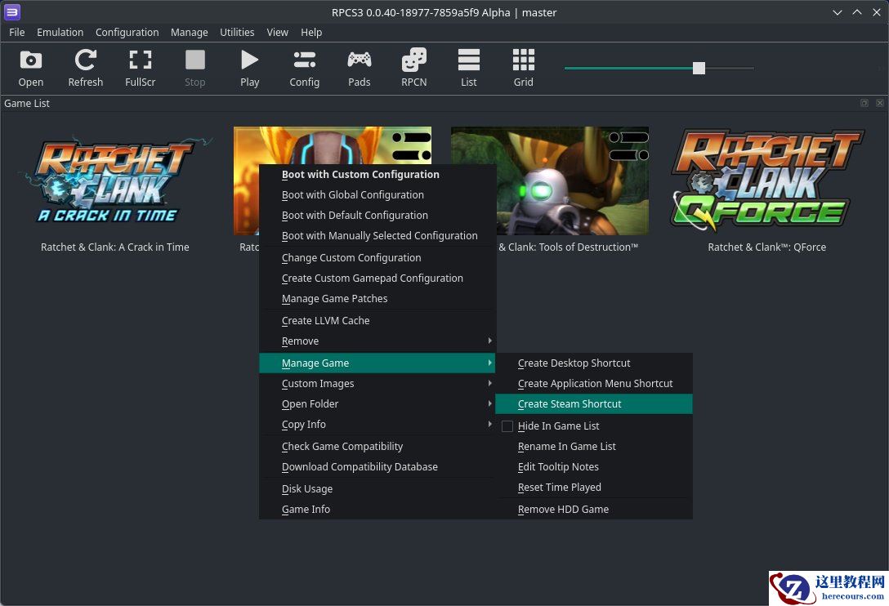
Task: Select Create Desktop Shortcut entry
Action: 574,363
